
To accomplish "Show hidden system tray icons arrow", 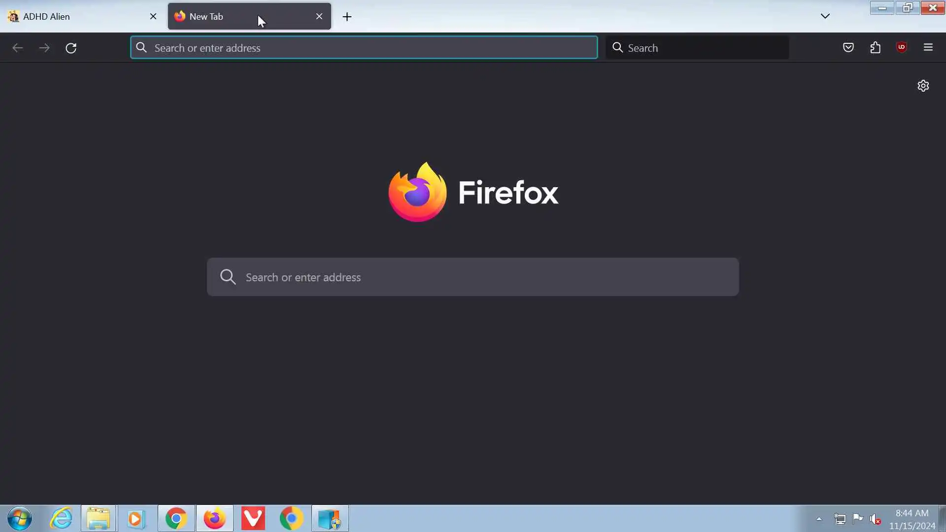I will coord(819,519).
